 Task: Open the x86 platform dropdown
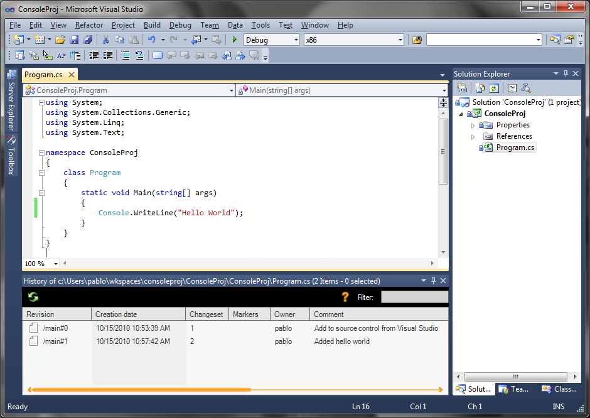click(400, 40)
